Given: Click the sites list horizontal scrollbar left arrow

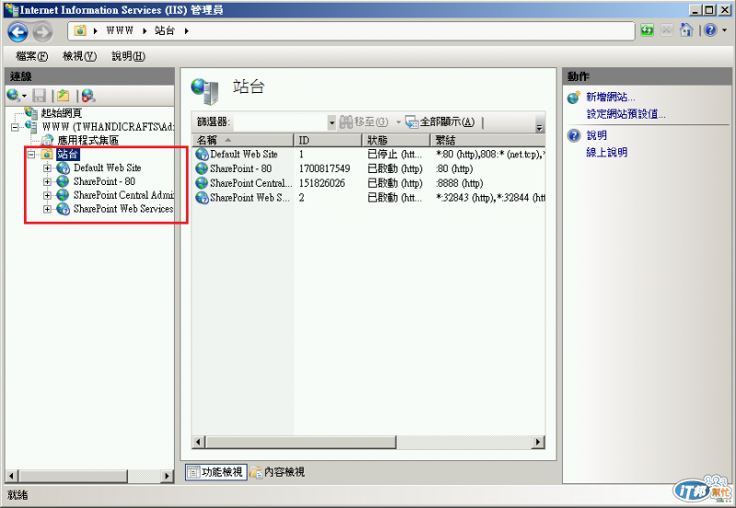Looking at the screenshot, I should click(x=198, y=442).
